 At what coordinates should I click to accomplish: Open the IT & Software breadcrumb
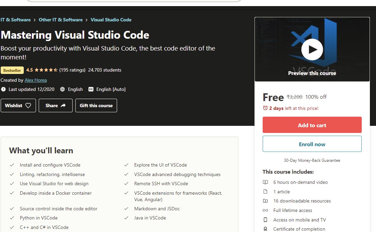click(16, 20)
